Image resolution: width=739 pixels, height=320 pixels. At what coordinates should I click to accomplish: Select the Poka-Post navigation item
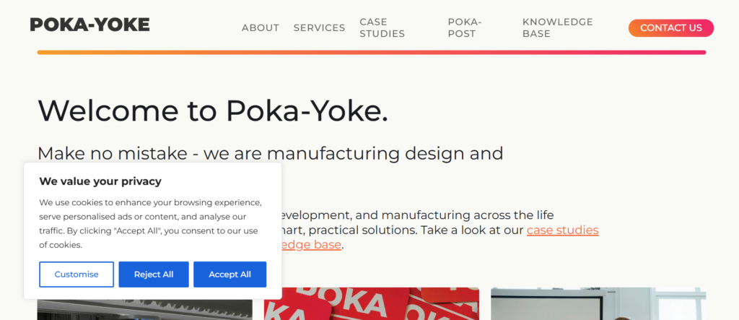[x=464, y=28]
